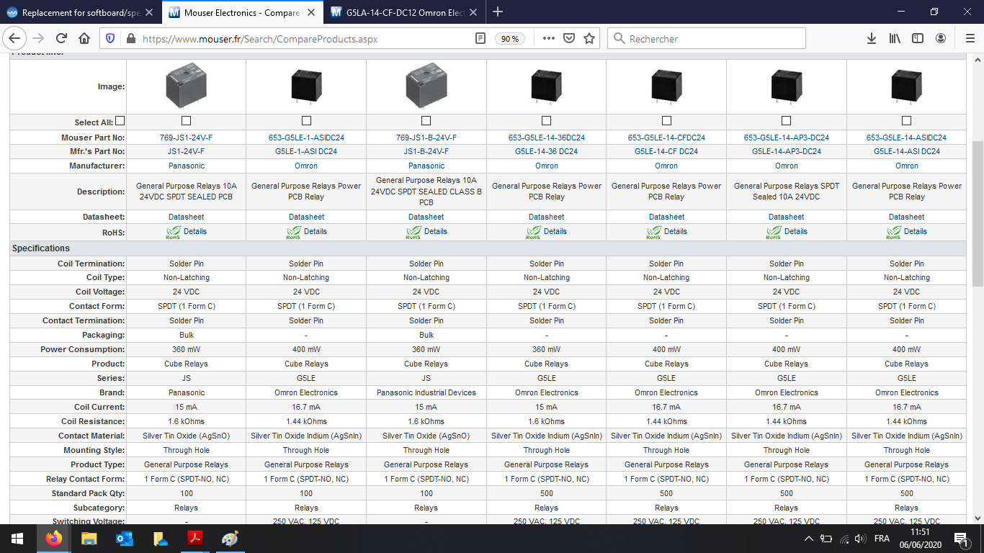Open Outlook from taskbar
Screen dimensions: 984x553
click(124, 539)
